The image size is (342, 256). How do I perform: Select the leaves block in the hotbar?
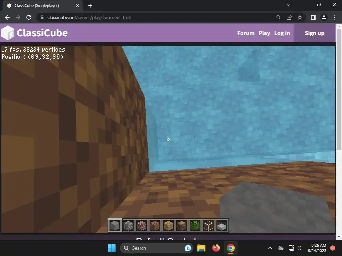pyautogui.click(x=195, y=226)
